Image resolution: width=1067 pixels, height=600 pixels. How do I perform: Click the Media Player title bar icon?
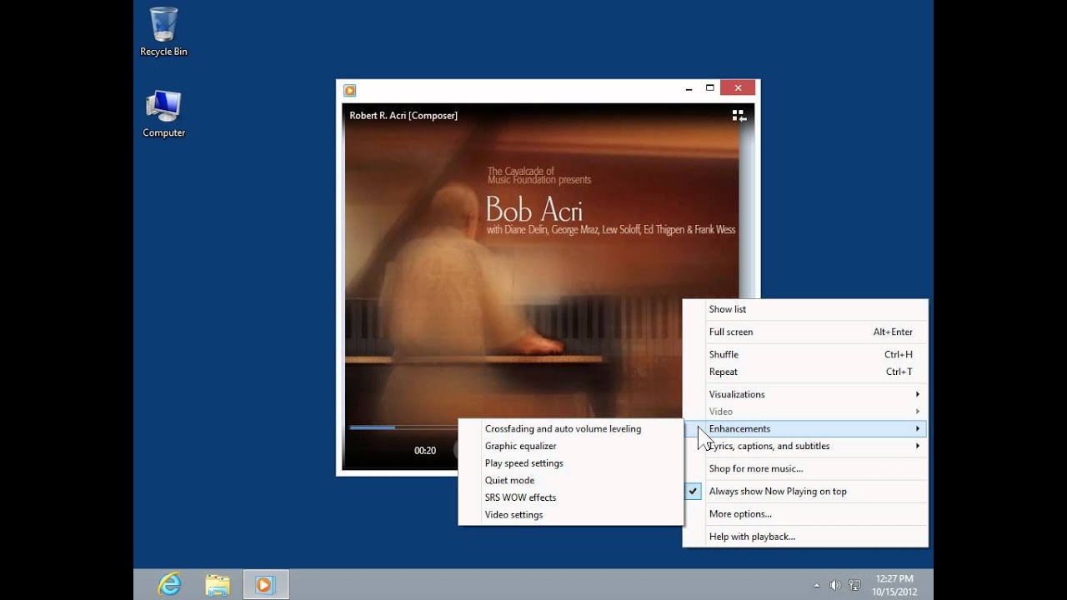[x=350, y=90]
